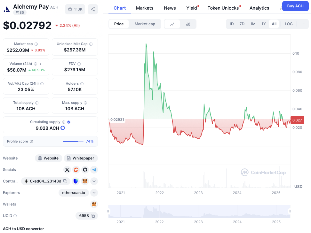This screenshot has width=311, height=233.
Task: Grab left handle of chart range slider
Action: point(108,211)
